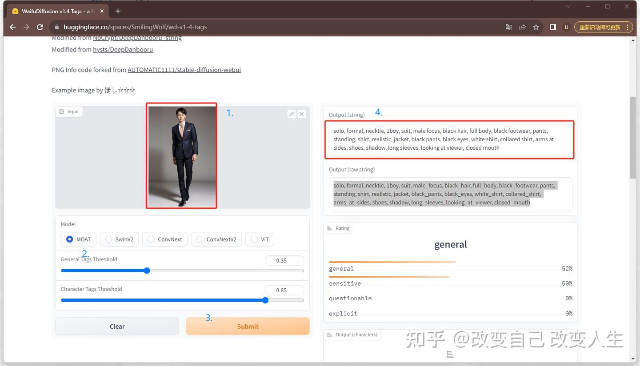This screenshot has width=640, height=366.
Task: Select the ConvNextV2 model
Action: point(200,239)
